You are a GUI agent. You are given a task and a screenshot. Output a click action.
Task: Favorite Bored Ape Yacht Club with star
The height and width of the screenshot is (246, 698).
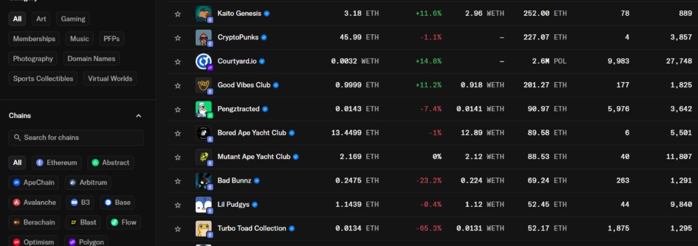click(x=178, y=133)
